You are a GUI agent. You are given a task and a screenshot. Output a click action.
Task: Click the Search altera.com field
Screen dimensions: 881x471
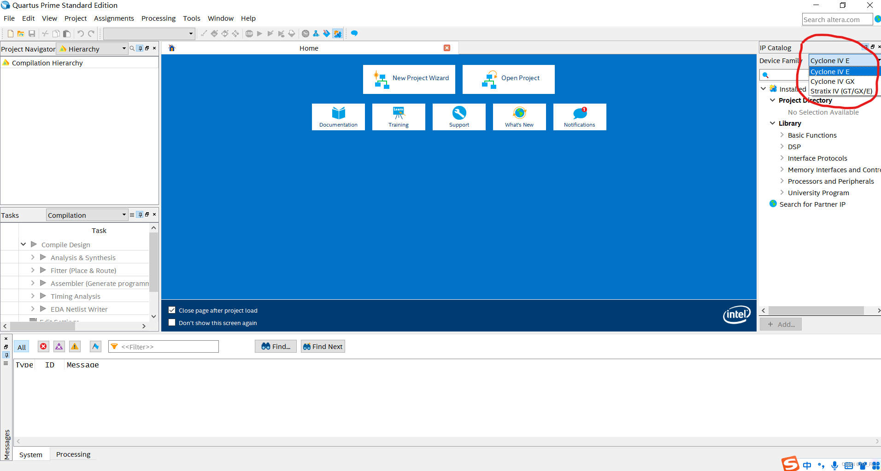[837, 19]
